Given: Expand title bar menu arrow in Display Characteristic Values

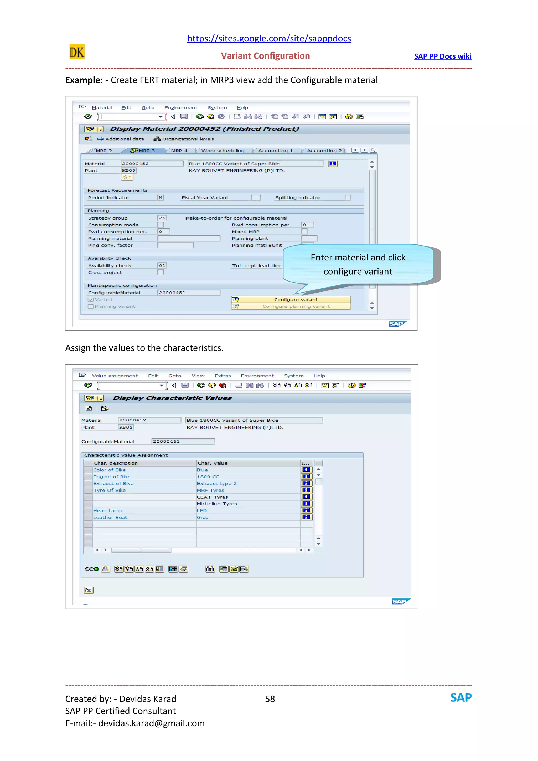Looking at the screenshot, I should click(100, 398).
